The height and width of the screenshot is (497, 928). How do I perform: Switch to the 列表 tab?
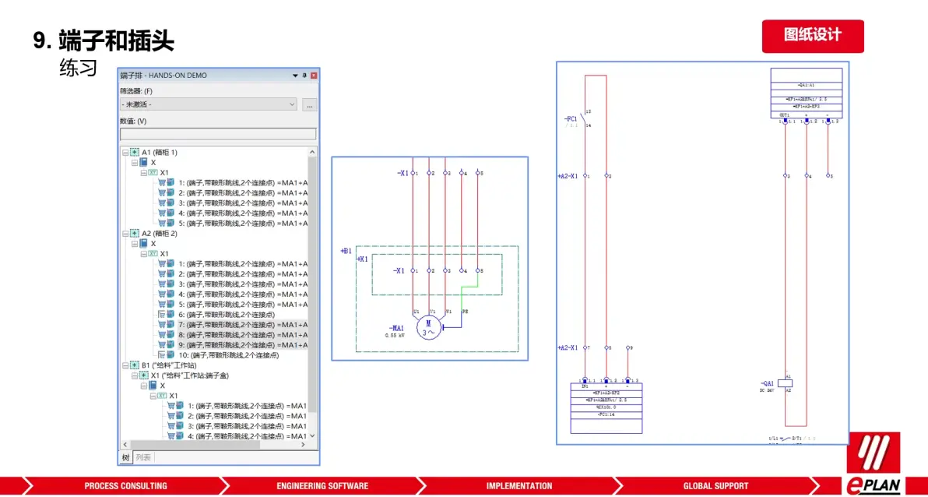(x=143, y=457)
